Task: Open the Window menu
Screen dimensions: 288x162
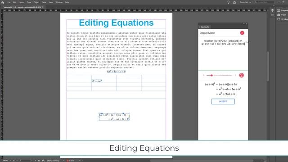Action: pos(59,2)
